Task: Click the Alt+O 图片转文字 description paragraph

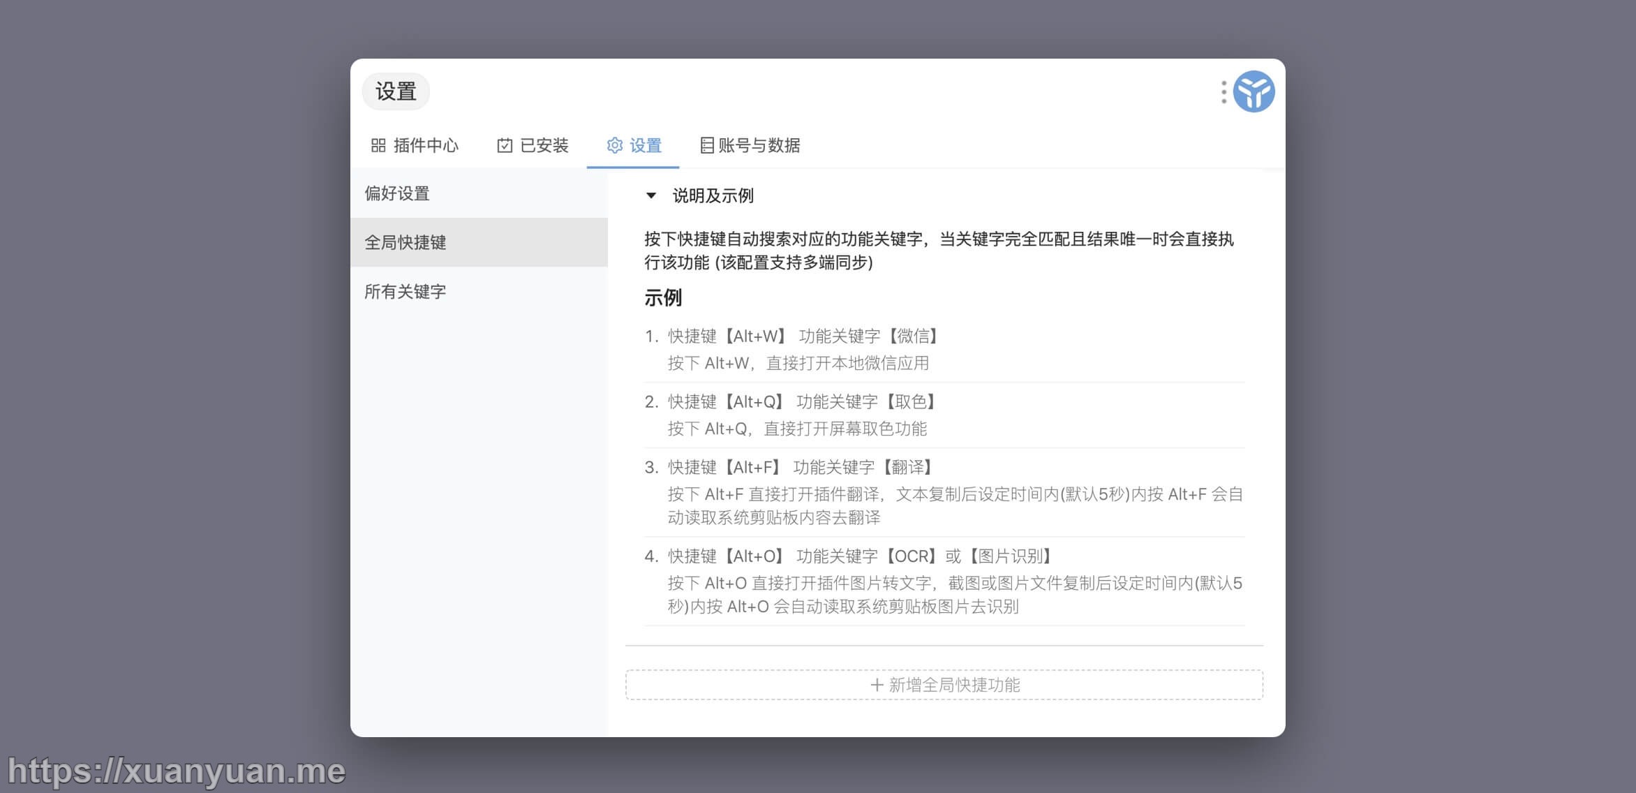Action: pos(955,595)
